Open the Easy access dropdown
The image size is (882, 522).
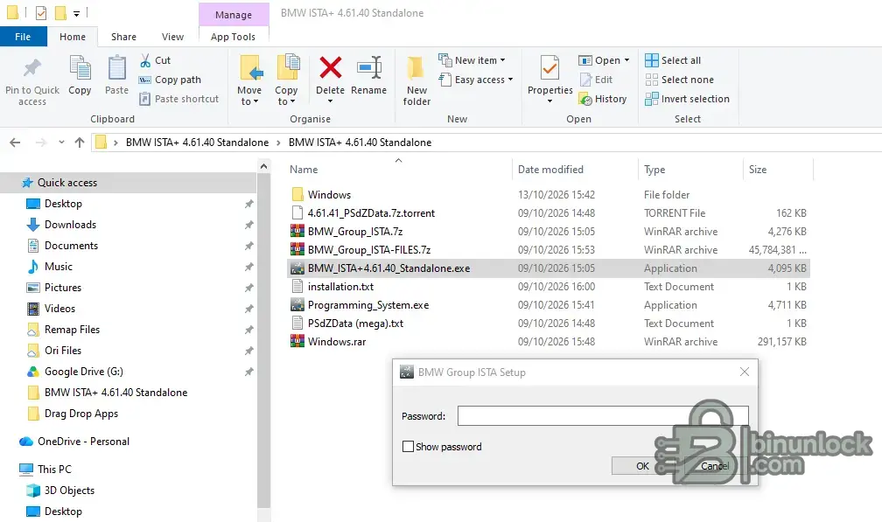tap(510, 80)
